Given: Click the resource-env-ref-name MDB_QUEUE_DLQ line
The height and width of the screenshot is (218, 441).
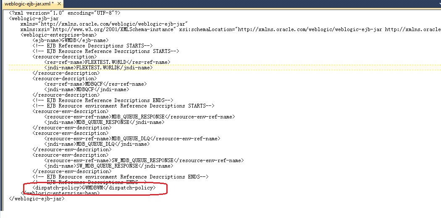Looking at the screenshot, I should [x=132, y=139].
